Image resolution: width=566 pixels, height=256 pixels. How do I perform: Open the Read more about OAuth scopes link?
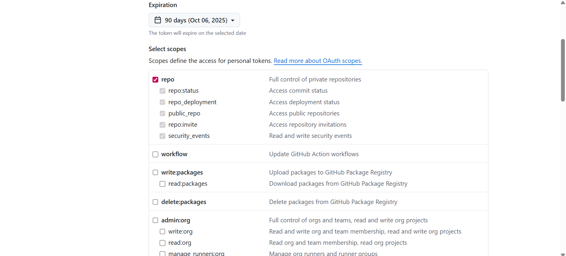coord(318,61)
